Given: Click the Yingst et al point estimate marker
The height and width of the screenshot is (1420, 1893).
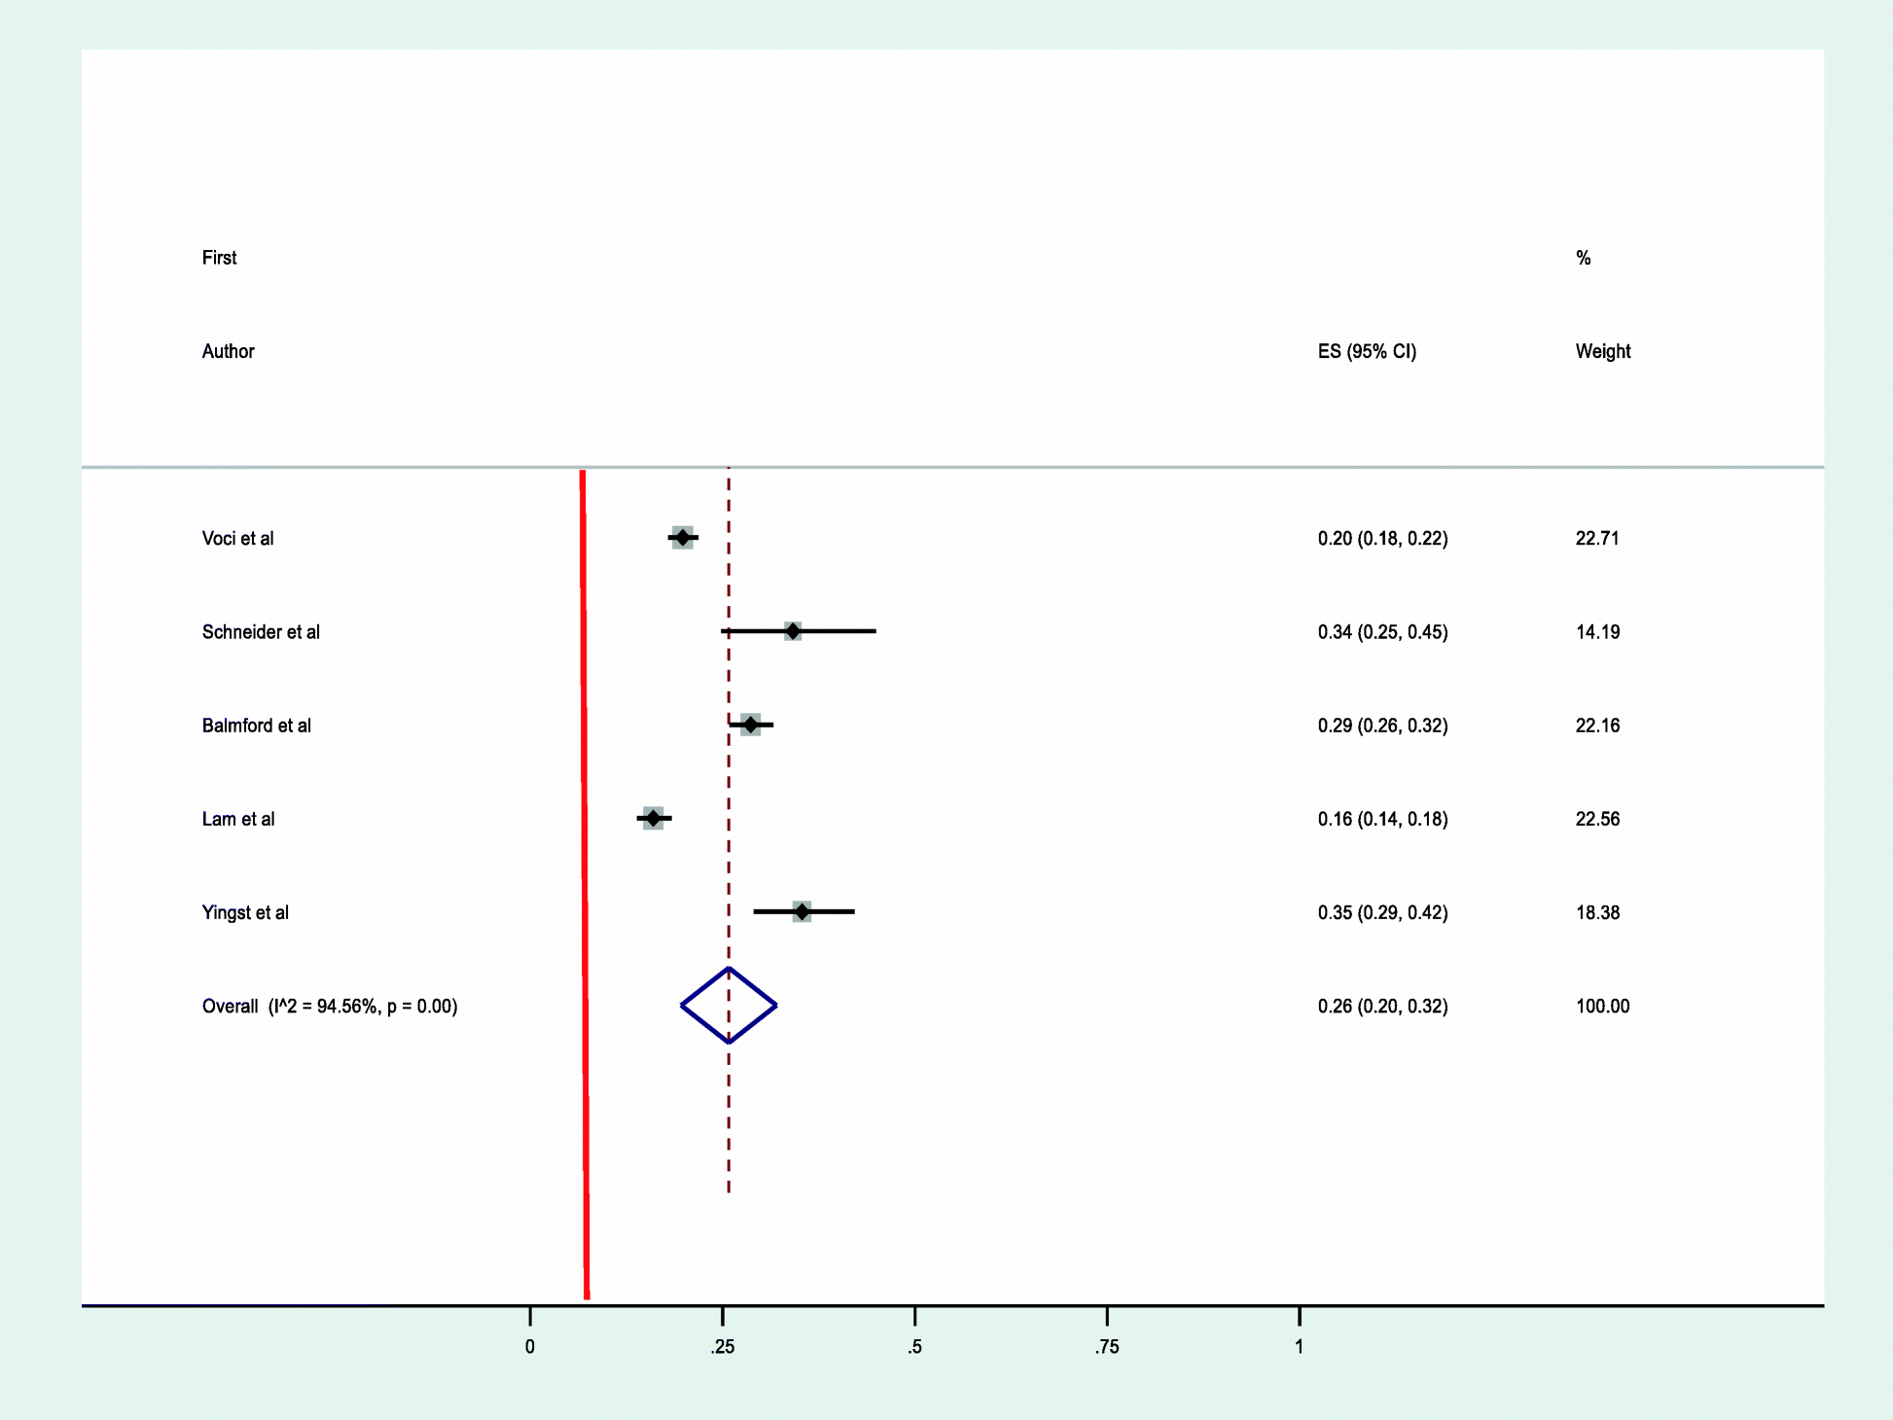Looking at the screenshot, I should click(x=801, y=911).
